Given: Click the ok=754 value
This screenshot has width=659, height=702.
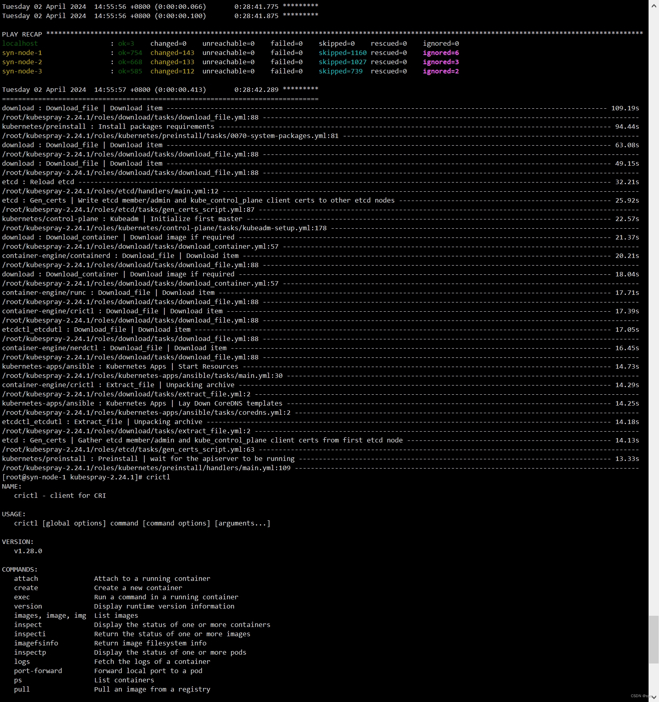Looking at the screenshot, I should tap(130, 53).
